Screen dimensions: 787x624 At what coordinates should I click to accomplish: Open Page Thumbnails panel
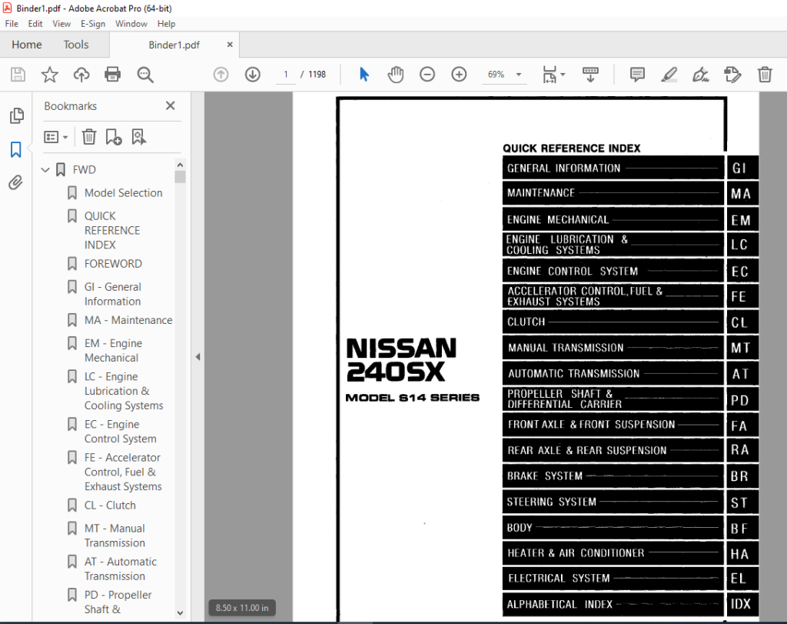17,115
